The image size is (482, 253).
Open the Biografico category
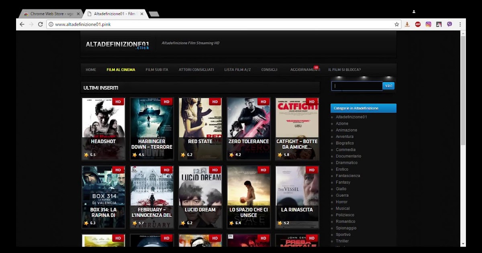coord(345,143)
